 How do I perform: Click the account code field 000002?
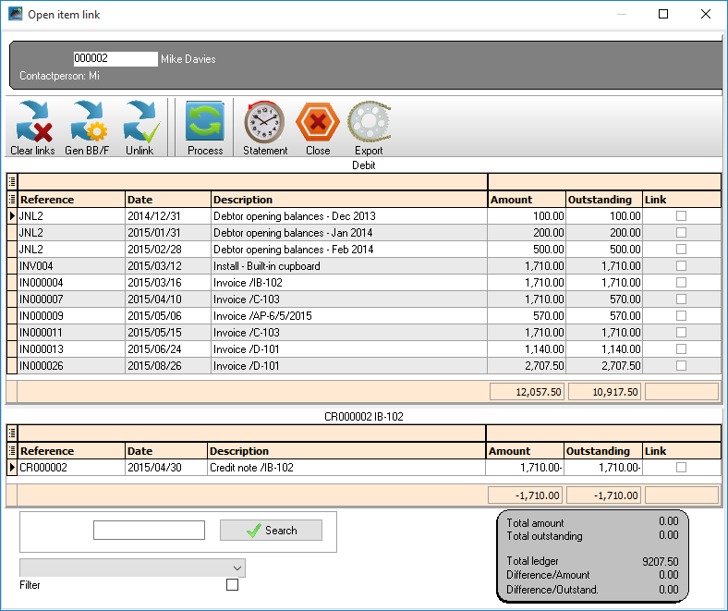(x=115, y=58)
